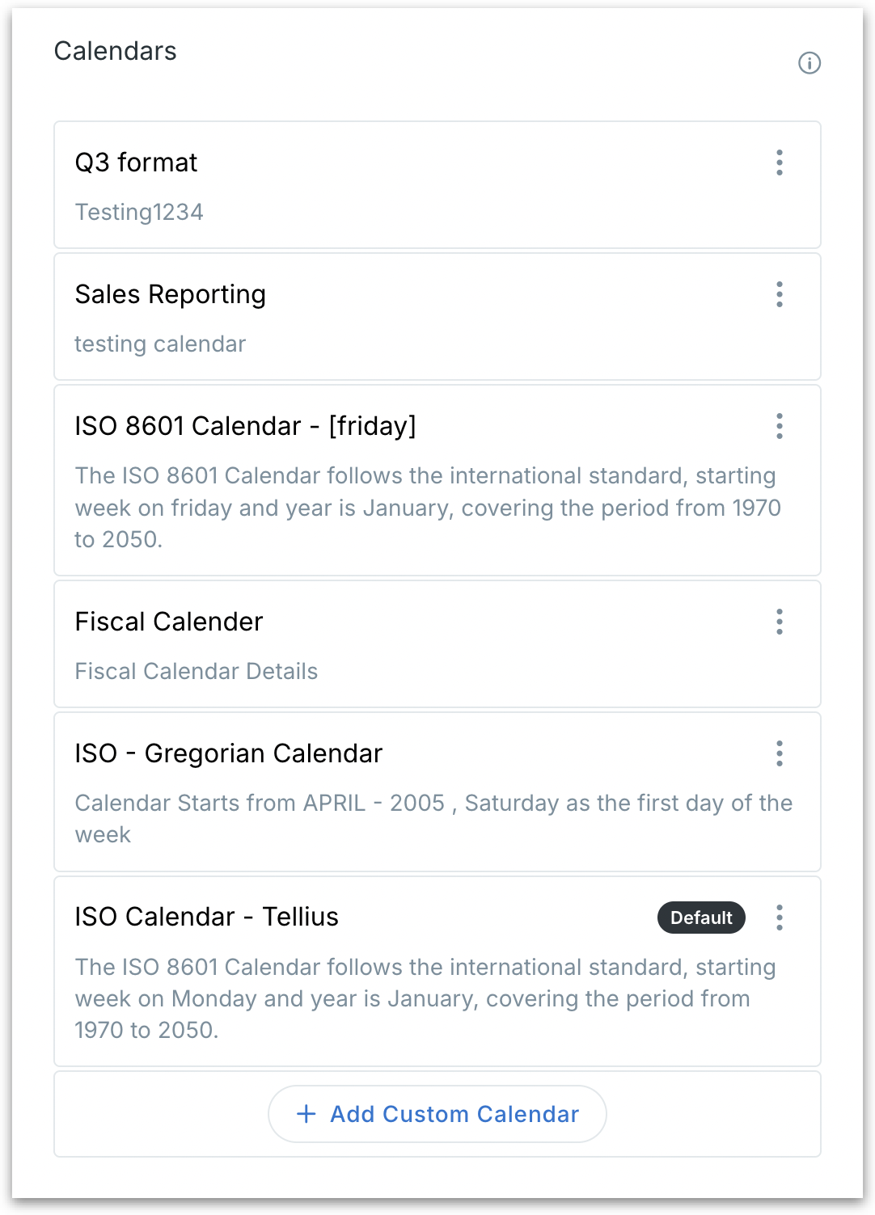
Task: Open options for ISO - Gregorian Calendar
Action: tap(780, 753)
